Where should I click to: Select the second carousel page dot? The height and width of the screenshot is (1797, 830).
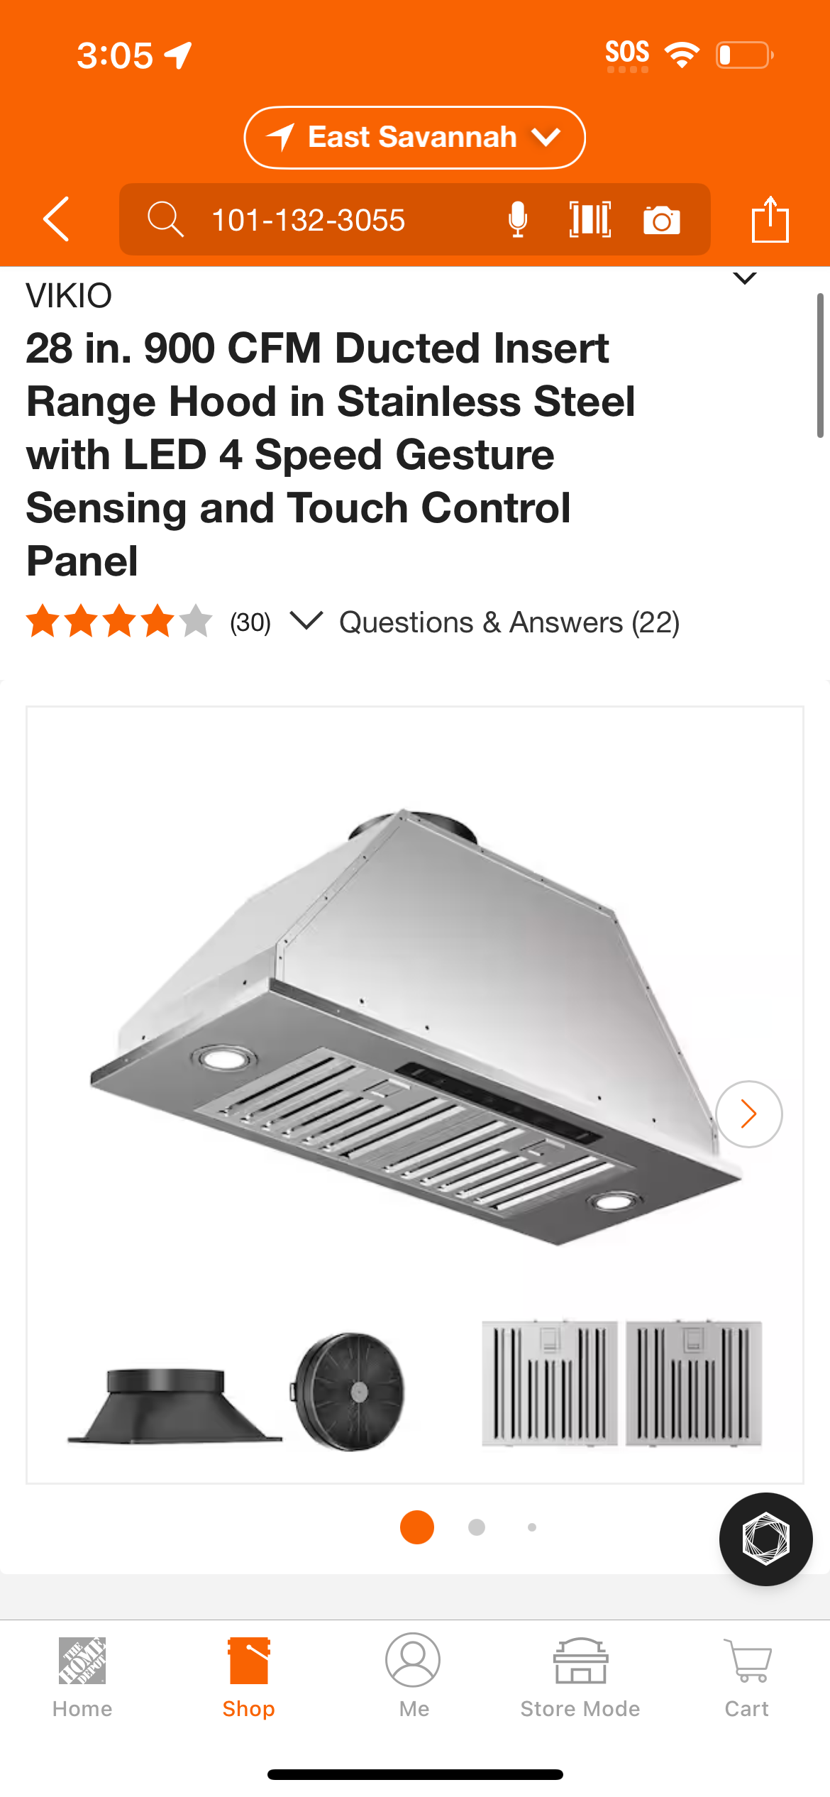tap(477, 1527)
